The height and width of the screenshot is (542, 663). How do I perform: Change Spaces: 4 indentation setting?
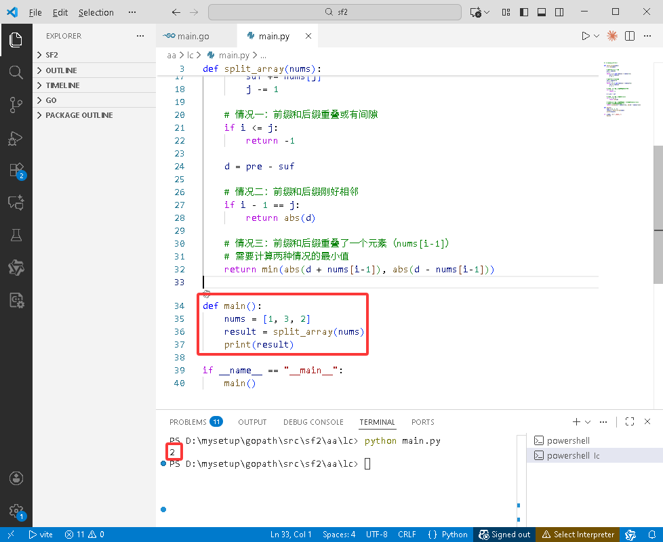(339, 535)
